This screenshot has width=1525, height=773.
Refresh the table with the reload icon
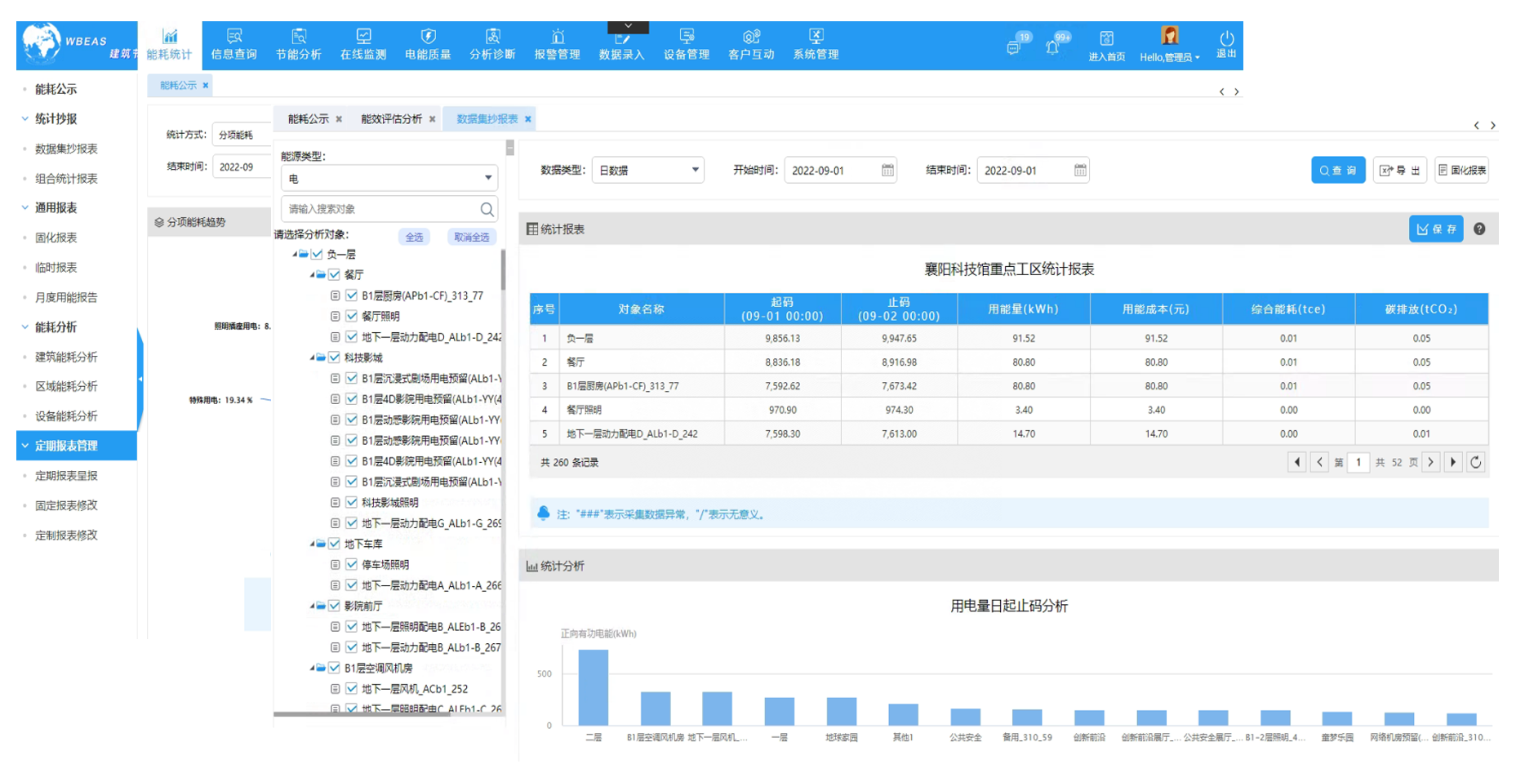(x=1475, y=462)
